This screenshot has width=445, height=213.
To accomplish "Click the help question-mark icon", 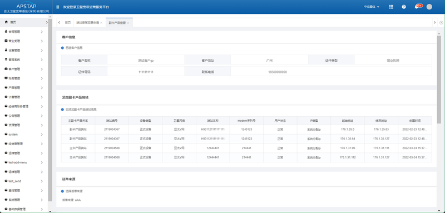I will 404,7.
